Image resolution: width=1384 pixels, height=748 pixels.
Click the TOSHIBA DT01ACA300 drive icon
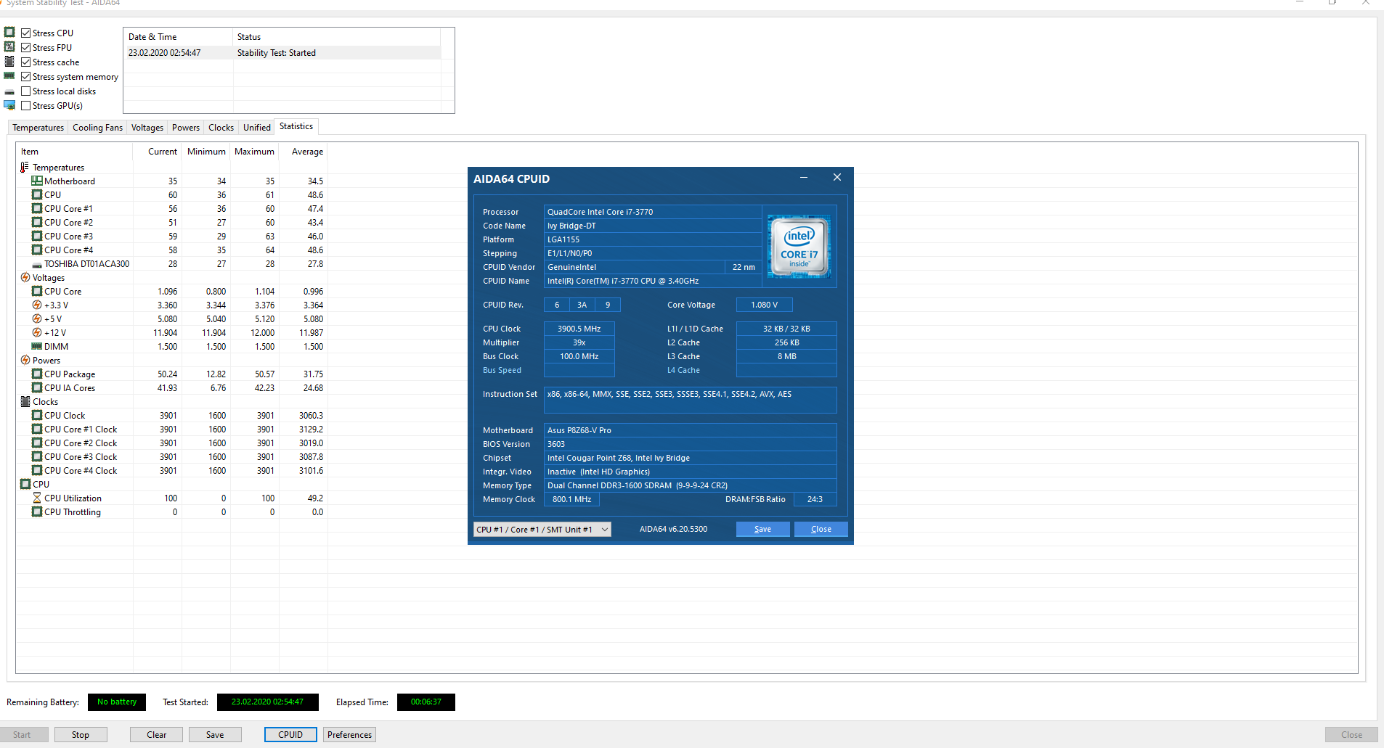click(37, 265)
